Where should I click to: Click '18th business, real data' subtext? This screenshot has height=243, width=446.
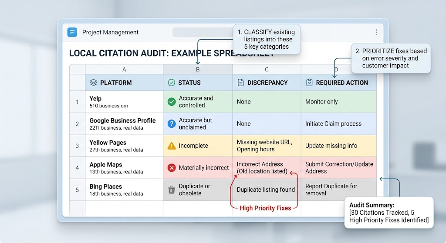coord(116,194)
